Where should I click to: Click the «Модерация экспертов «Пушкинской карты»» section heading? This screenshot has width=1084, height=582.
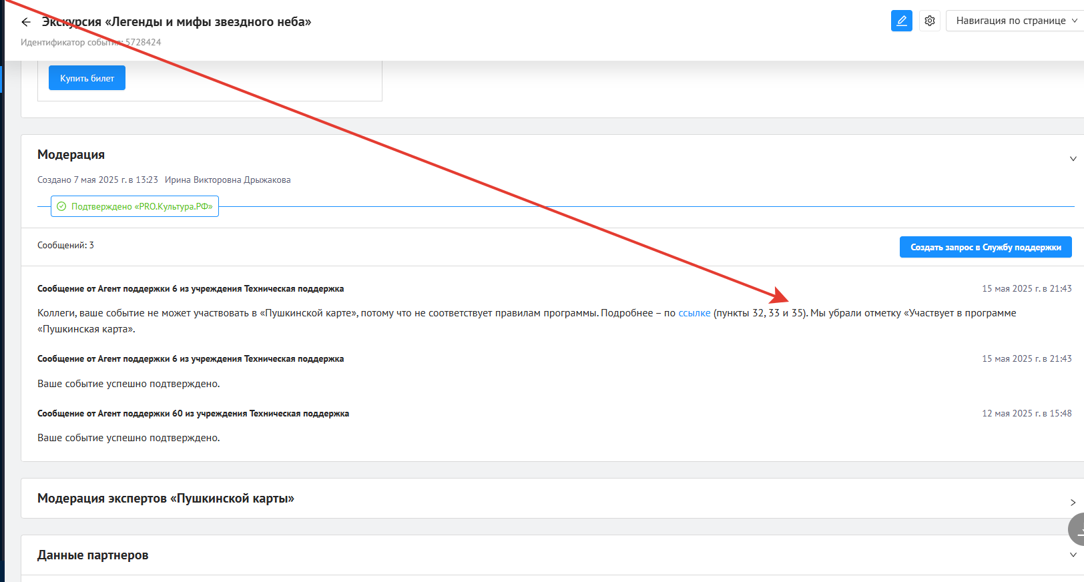[x=166, y=499]
